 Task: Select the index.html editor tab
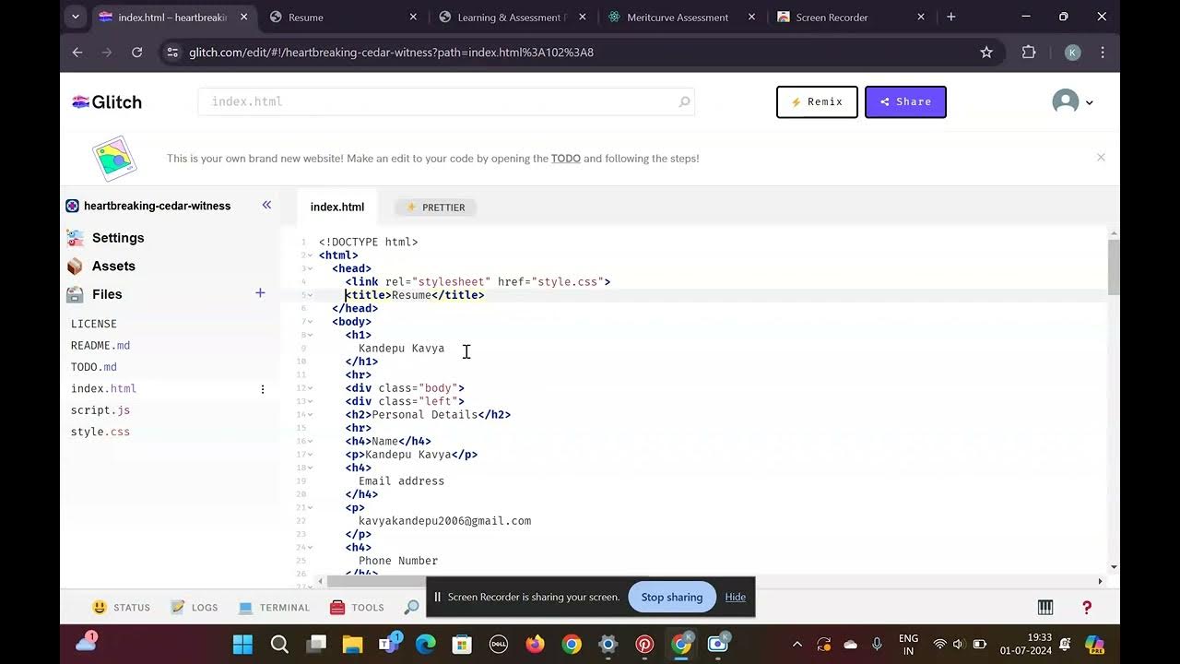tap(337, 207)
